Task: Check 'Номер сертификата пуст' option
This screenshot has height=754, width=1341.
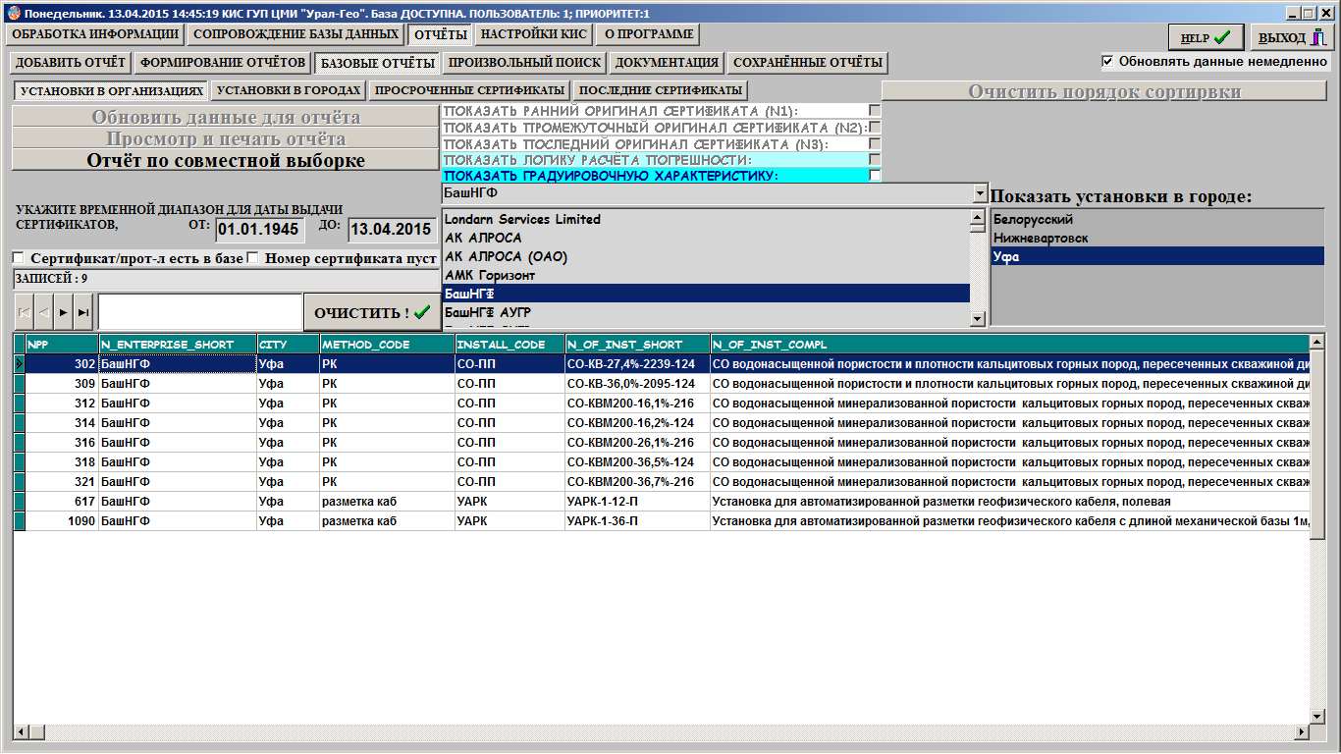Action: coord(253,258)
